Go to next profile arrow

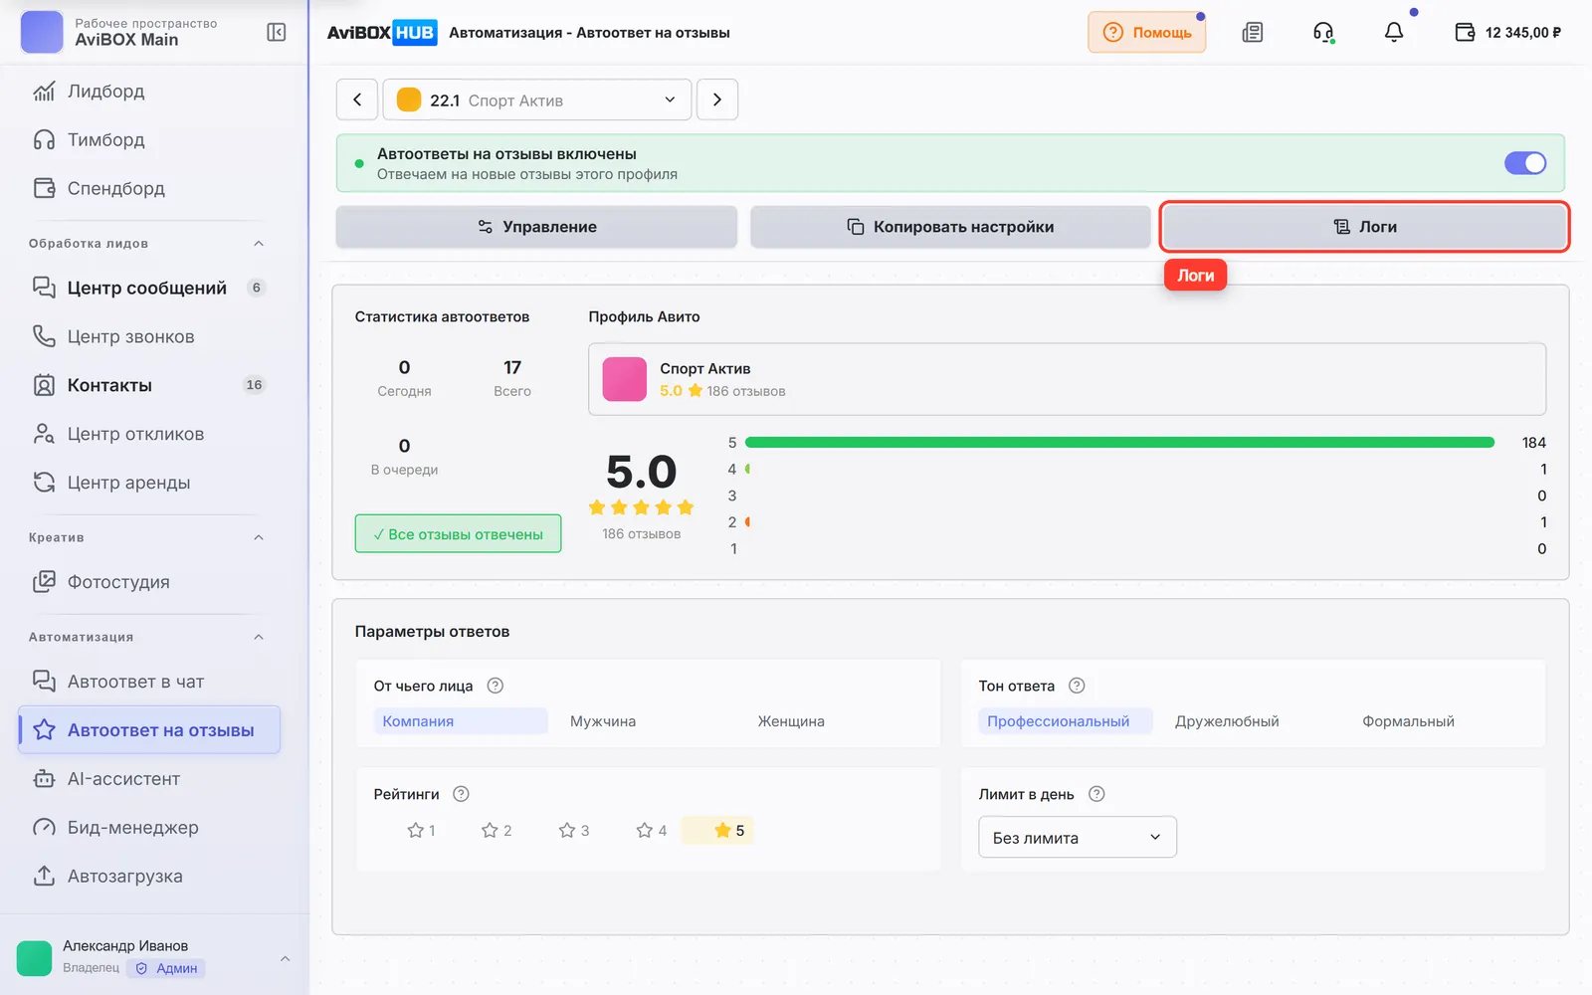tap(717, 99)
